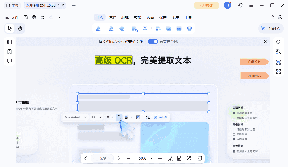Click the bottom screenshot icon in right sidebar
The width and height of the screenshot is (288, 167).
pos(279,71)
